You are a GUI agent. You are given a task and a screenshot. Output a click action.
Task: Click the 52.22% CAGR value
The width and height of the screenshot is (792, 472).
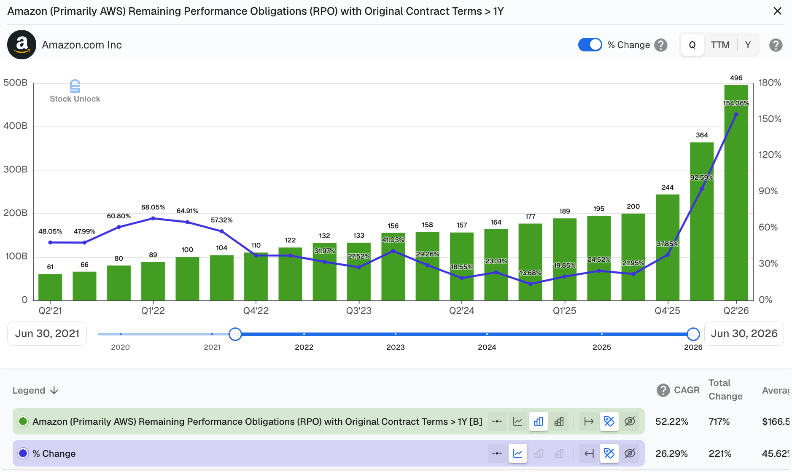[x=672, y=421]
